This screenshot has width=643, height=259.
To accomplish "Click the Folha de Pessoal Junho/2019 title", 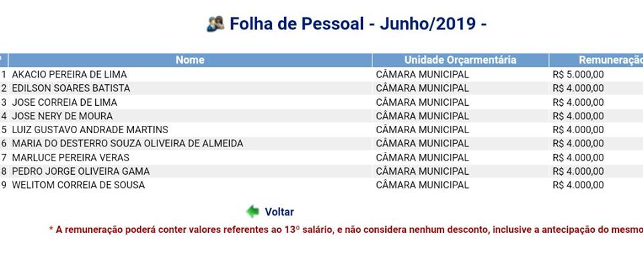I will click(x=358, y=24).
